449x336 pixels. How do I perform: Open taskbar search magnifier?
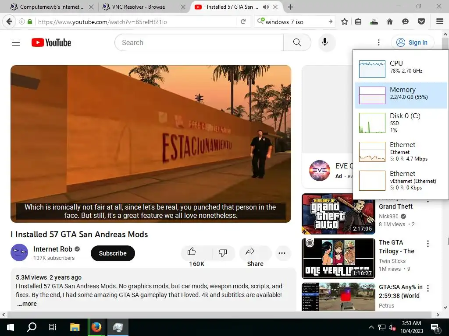click(x=32, y=327)
